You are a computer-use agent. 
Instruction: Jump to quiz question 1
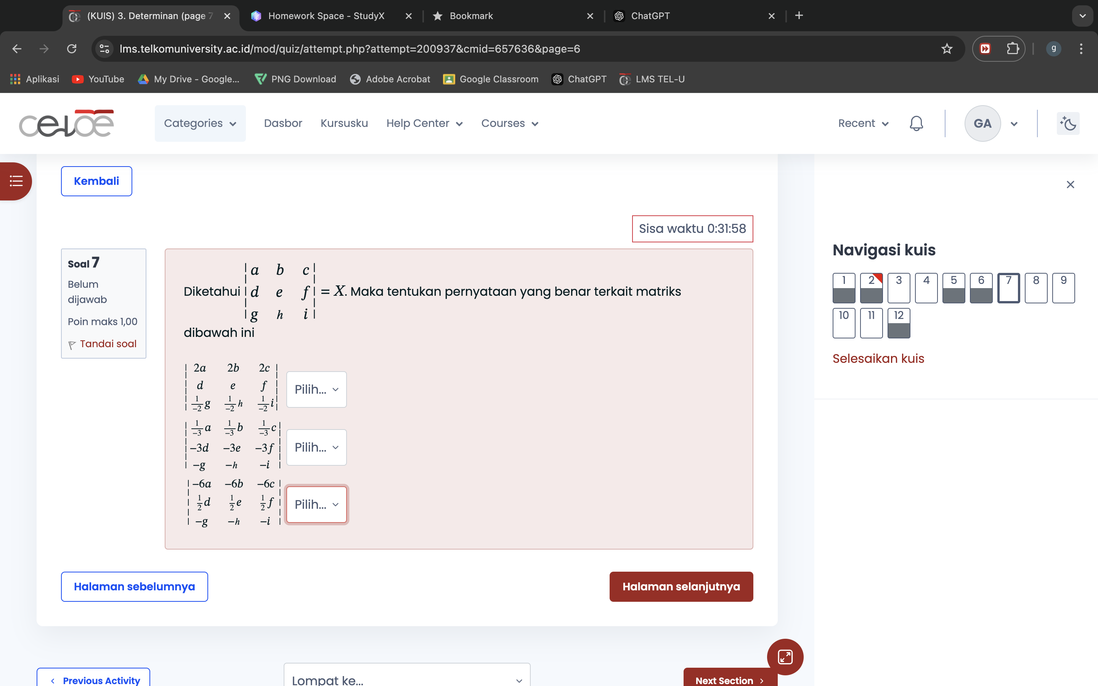844,288
